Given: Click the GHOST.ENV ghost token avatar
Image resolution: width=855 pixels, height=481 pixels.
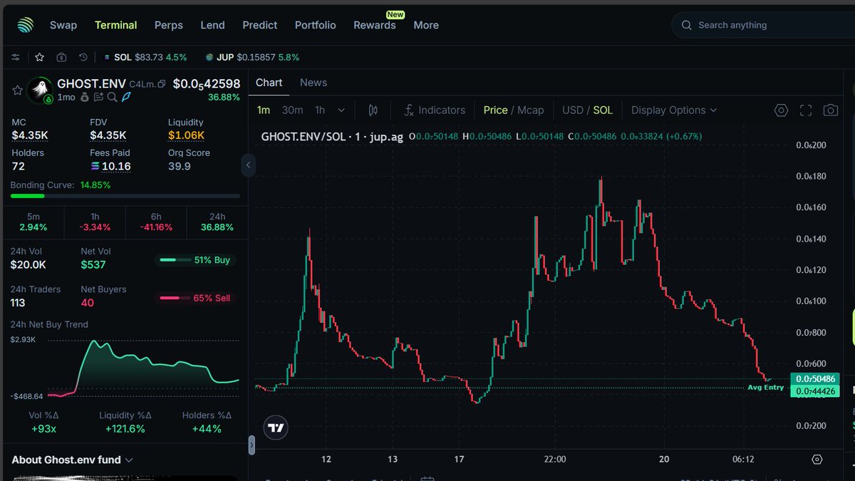Looking at the screenshot, I should pyautogui.click(x=39, y=90).
